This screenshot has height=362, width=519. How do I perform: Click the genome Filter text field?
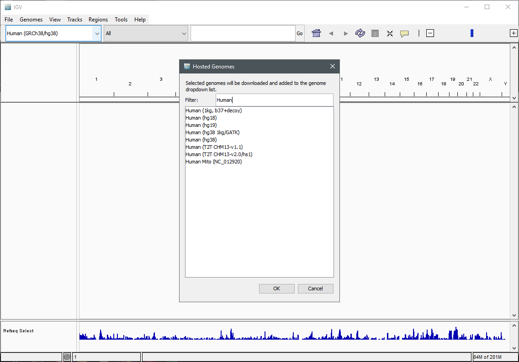coord(274,100)
